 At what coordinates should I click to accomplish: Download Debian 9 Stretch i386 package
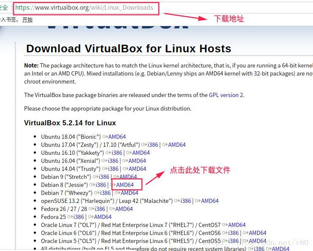click(x=104, y=177)
